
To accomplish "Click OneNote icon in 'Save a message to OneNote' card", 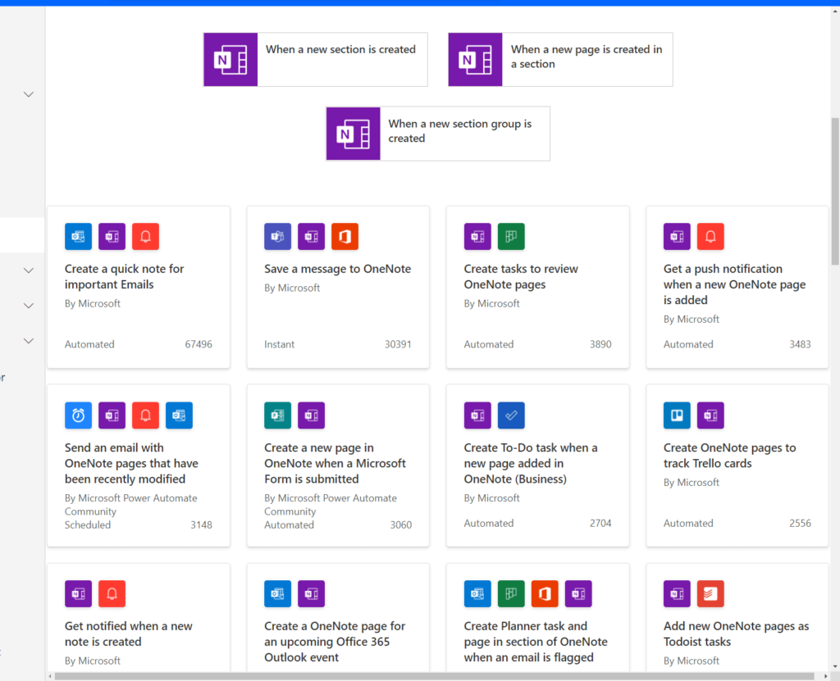I will [311, 236].
